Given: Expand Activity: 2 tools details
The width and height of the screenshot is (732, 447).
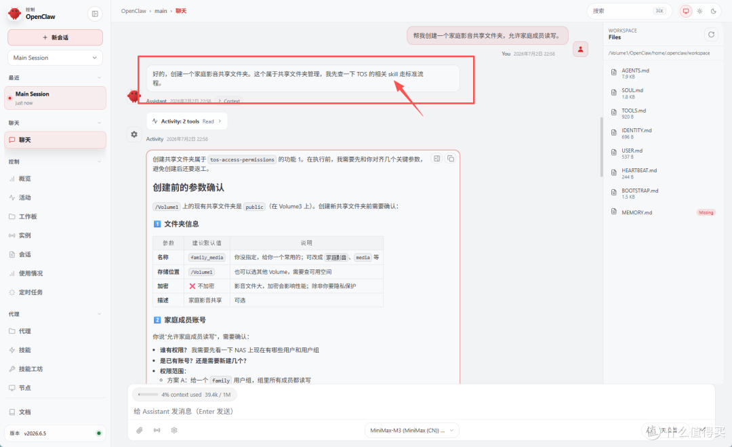Looking at the screenshot, I should point(187,121).
